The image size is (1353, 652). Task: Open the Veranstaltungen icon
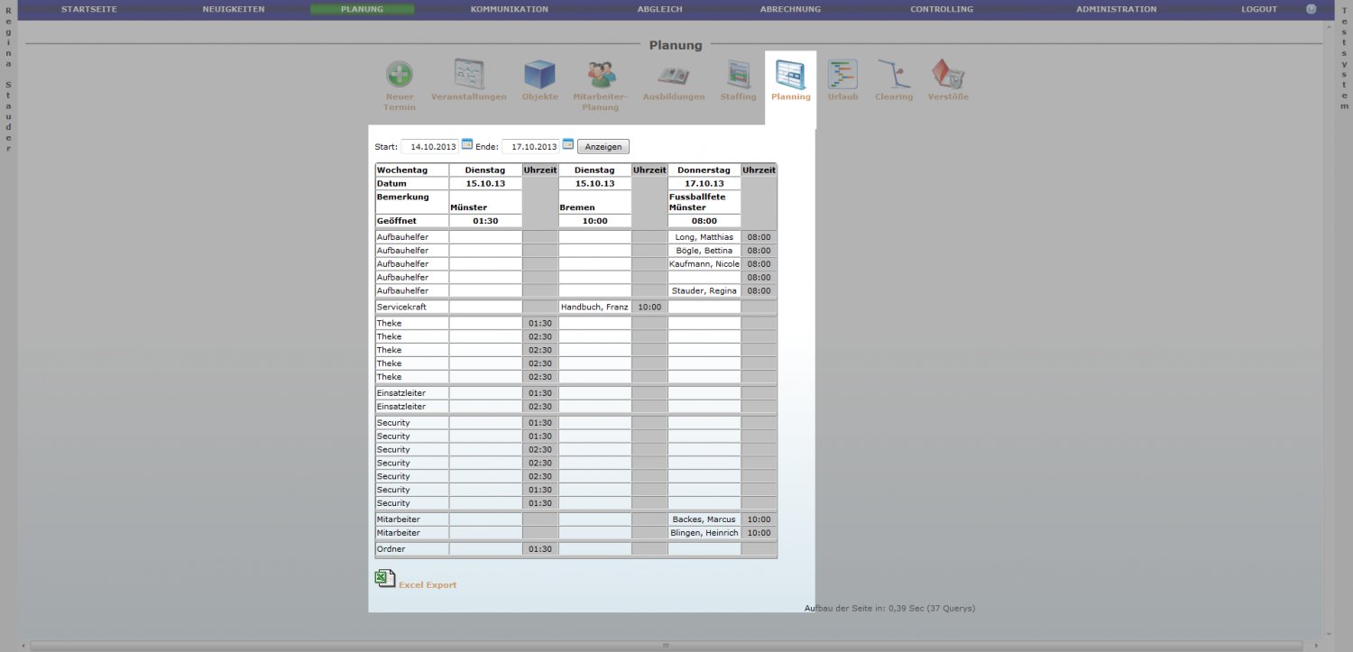click(469, 74)
